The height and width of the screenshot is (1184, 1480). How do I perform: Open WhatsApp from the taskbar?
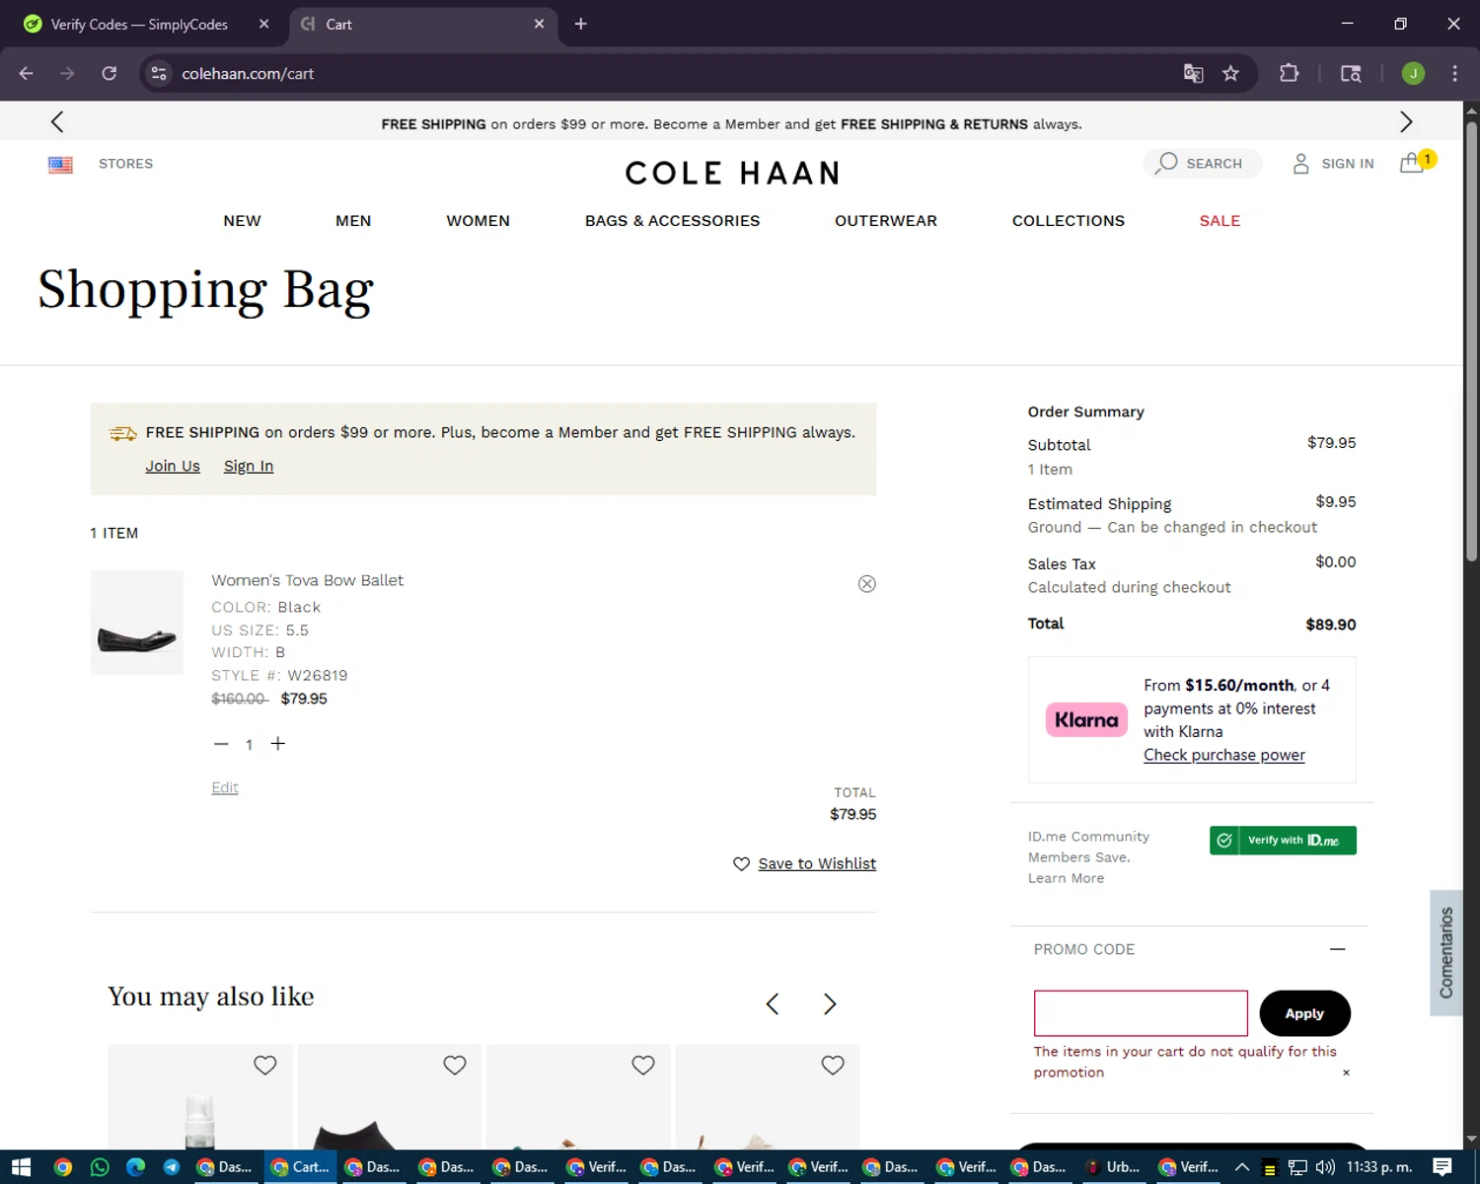point(100,1167)
